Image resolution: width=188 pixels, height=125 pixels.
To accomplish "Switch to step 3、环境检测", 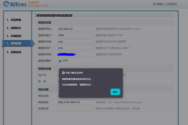I will point(14,36).
